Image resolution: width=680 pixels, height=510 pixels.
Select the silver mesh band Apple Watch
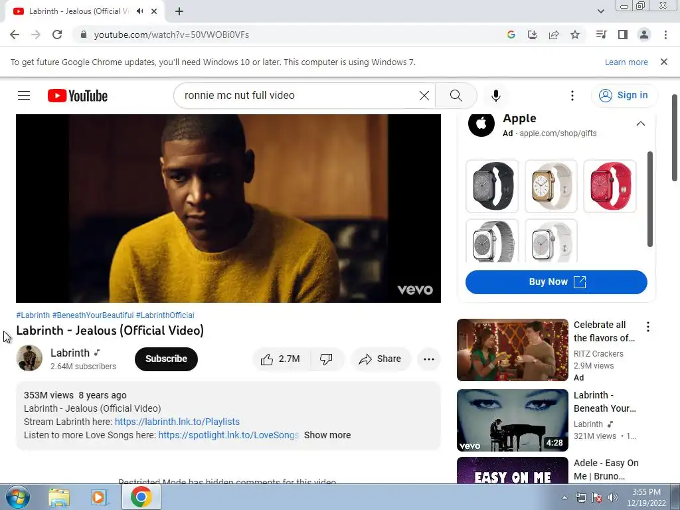tap(492, 240)
